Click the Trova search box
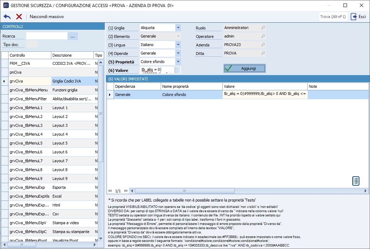Image resolution: width=370 pixels, height=249 pixels. tap(333, 17)
